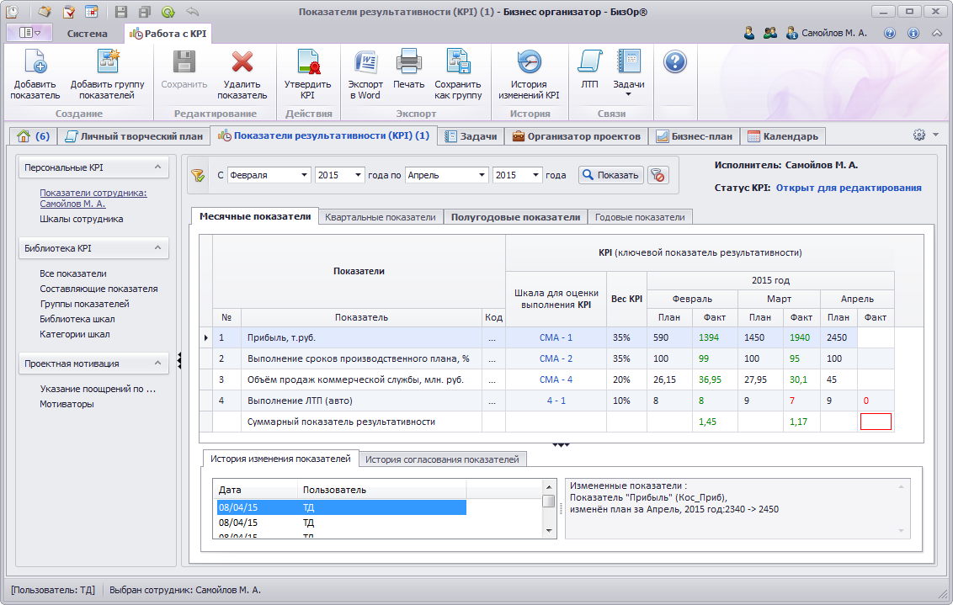Image resolution: width=953 pixels, height=605 pixels.
Task: Click Approve KPI (Утвердить KPI) icon
Action: click(307, 62)
